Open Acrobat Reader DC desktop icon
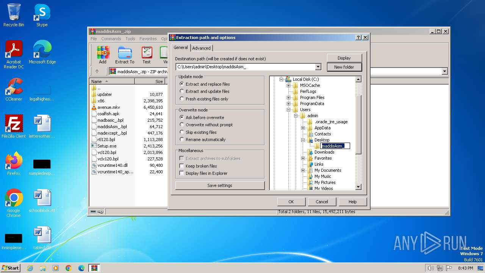Screen dimensions: 485x273 tap(14, 55)
